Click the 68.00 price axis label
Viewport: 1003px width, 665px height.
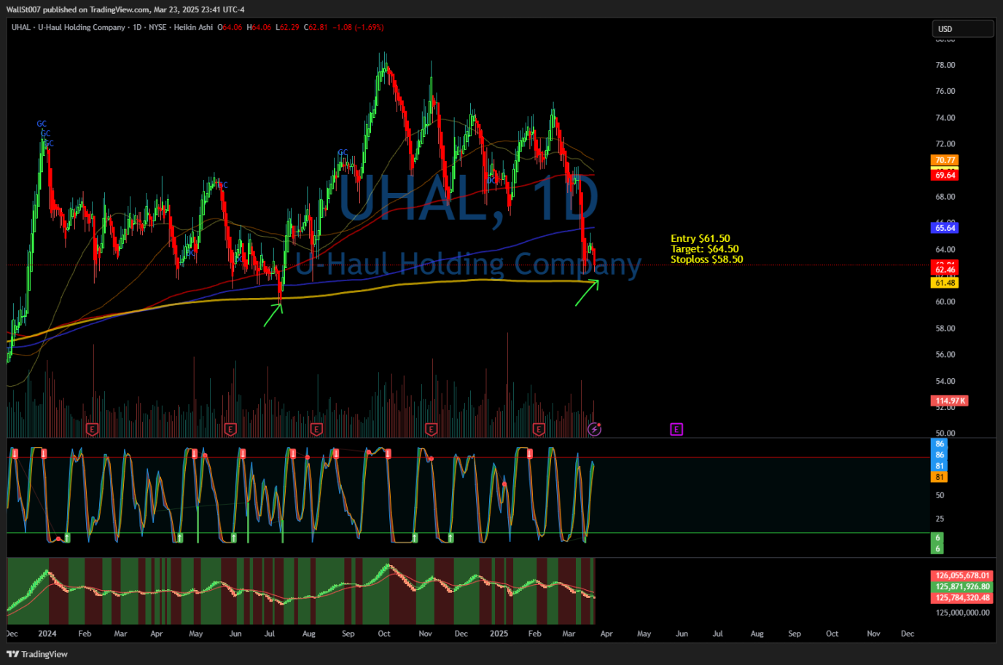(x=945, y=197)
